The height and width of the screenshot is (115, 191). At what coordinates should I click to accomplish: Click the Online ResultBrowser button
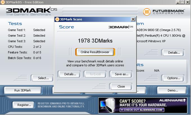tap(95, 52)
